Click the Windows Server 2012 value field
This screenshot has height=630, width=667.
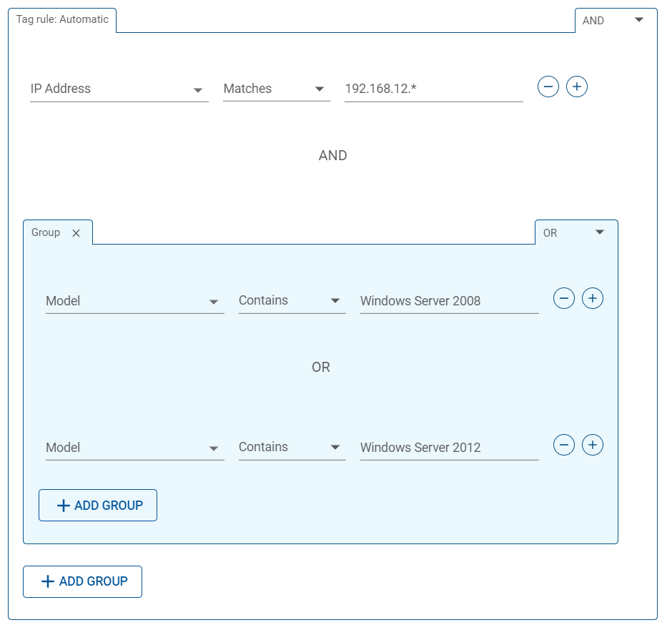tap(450, 448)
